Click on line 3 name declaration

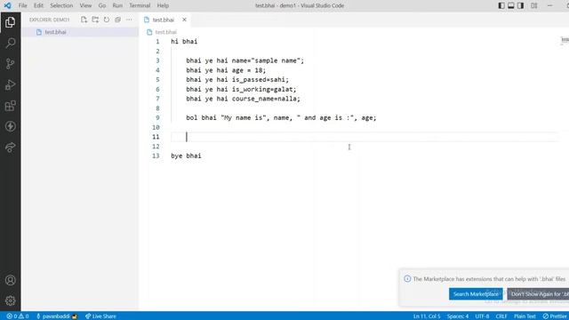tap(245, 60)
